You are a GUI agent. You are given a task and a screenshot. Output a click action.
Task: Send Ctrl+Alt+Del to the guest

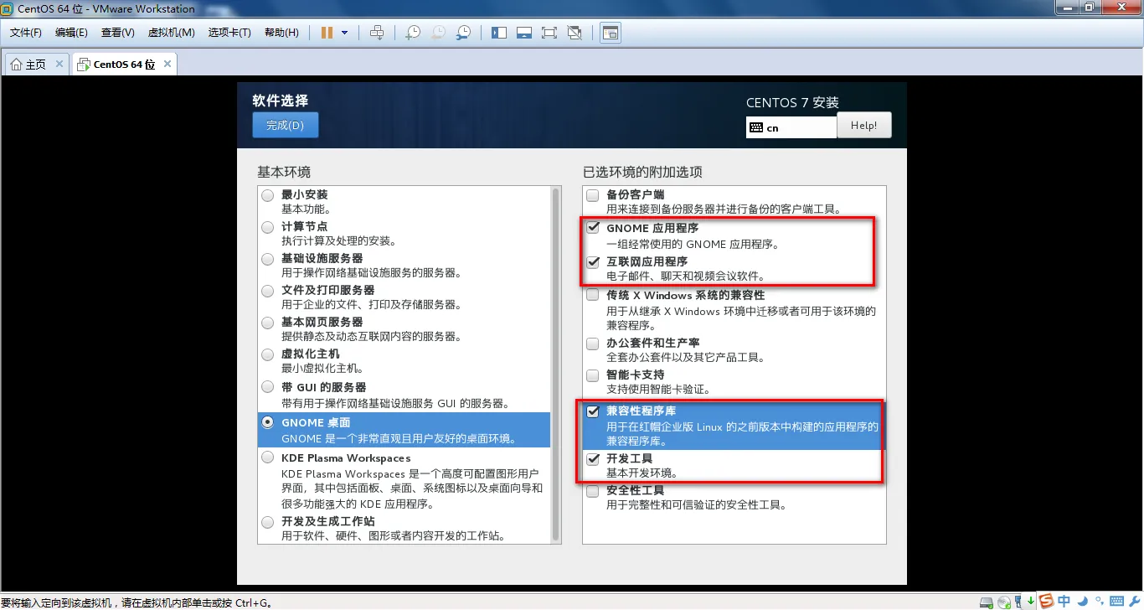pyautogui.click(x=377, y=33)
